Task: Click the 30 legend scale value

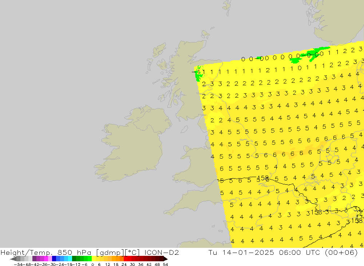Action: (132, 265)
